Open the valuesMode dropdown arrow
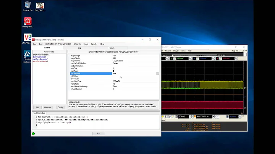 click(x=158, y=74)
